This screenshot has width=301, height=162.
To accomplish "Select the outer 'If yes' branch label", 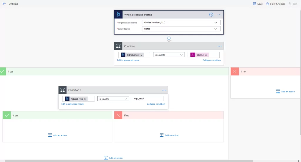I will click(x=10, y=71).
